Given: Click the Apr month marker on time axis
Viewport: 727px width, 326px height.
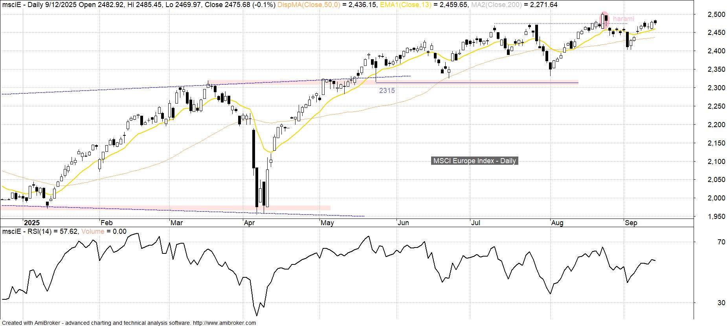Looking at the screenshot, I should [x=249, y=223].
